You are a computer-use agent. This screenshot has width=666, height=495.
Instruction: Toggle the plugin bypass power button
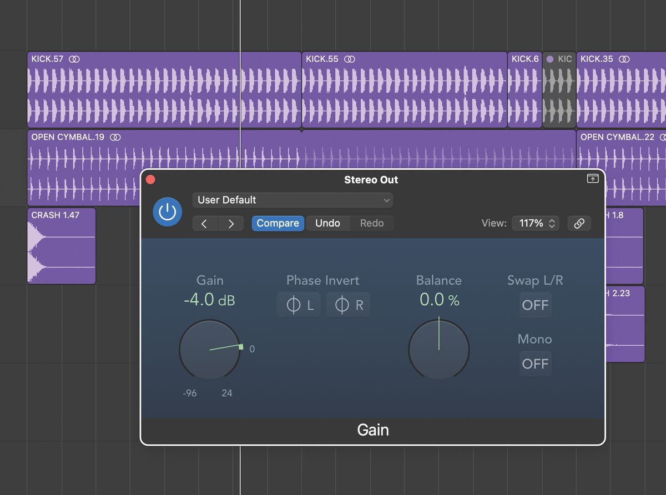167,211
